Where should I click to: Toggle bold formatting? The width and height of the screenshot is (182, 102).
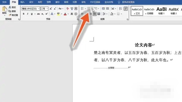pos(24,14)
